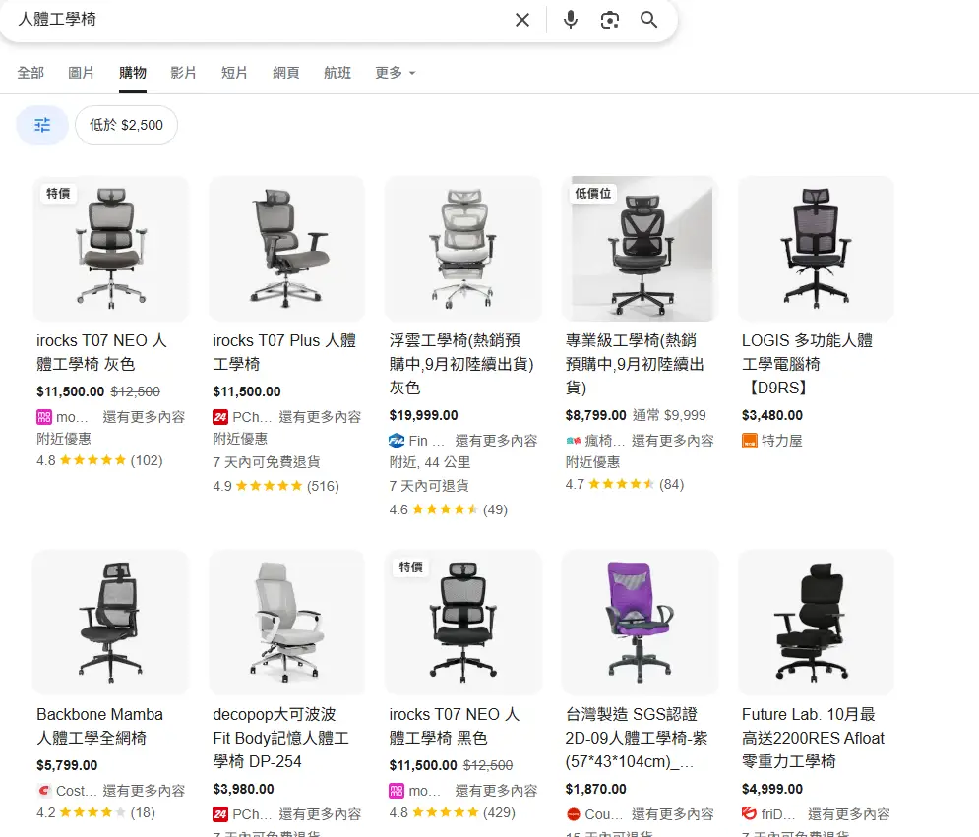Expand the 更多 search category dropdown
Viewport: 979px width, 837px height.
pyautogui.click(x=396, y=73)
